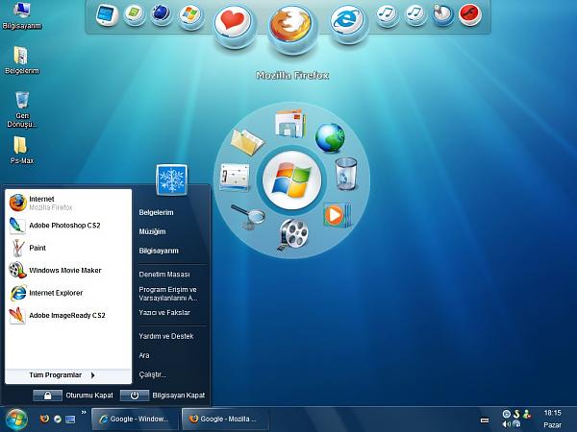This screenshot has height=432, width=577.
Task: Click the central Windows logo orb
Action: (291, 180)
